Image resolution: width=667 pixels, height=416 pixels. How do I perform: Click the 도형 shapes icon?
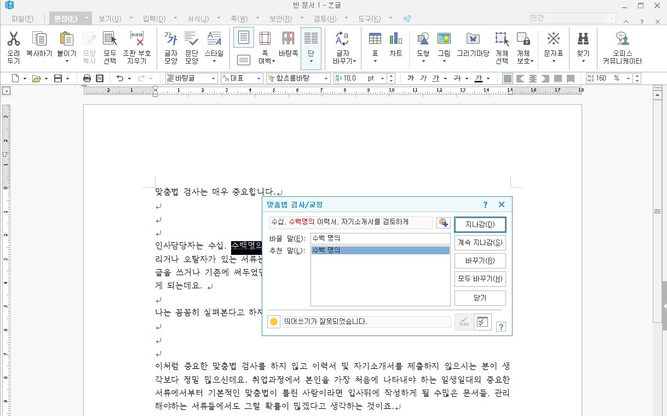click(423, 43)
